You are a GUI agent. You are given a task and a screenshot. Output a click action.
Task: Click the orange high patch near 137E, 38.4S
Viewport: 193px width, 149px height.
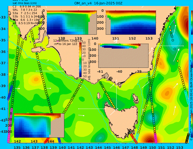(36, 79)
